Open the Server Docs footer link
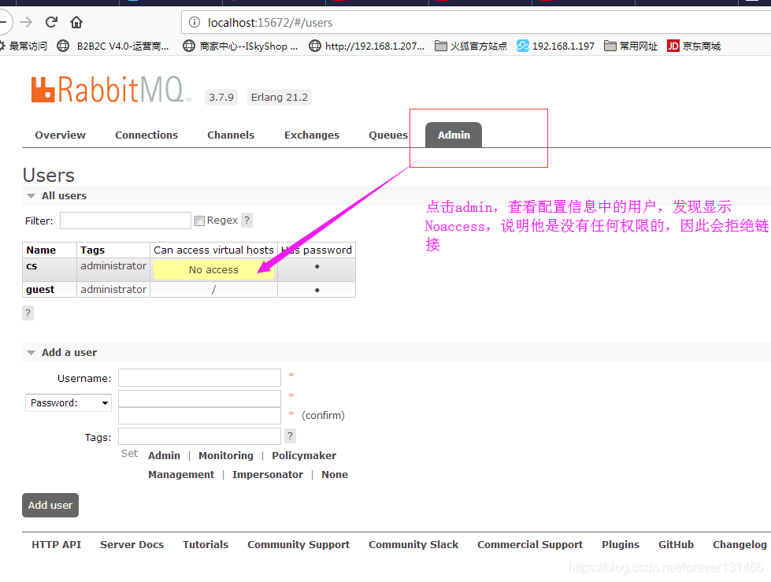Viewport: 771px width, 582px height. coord(132,545)
